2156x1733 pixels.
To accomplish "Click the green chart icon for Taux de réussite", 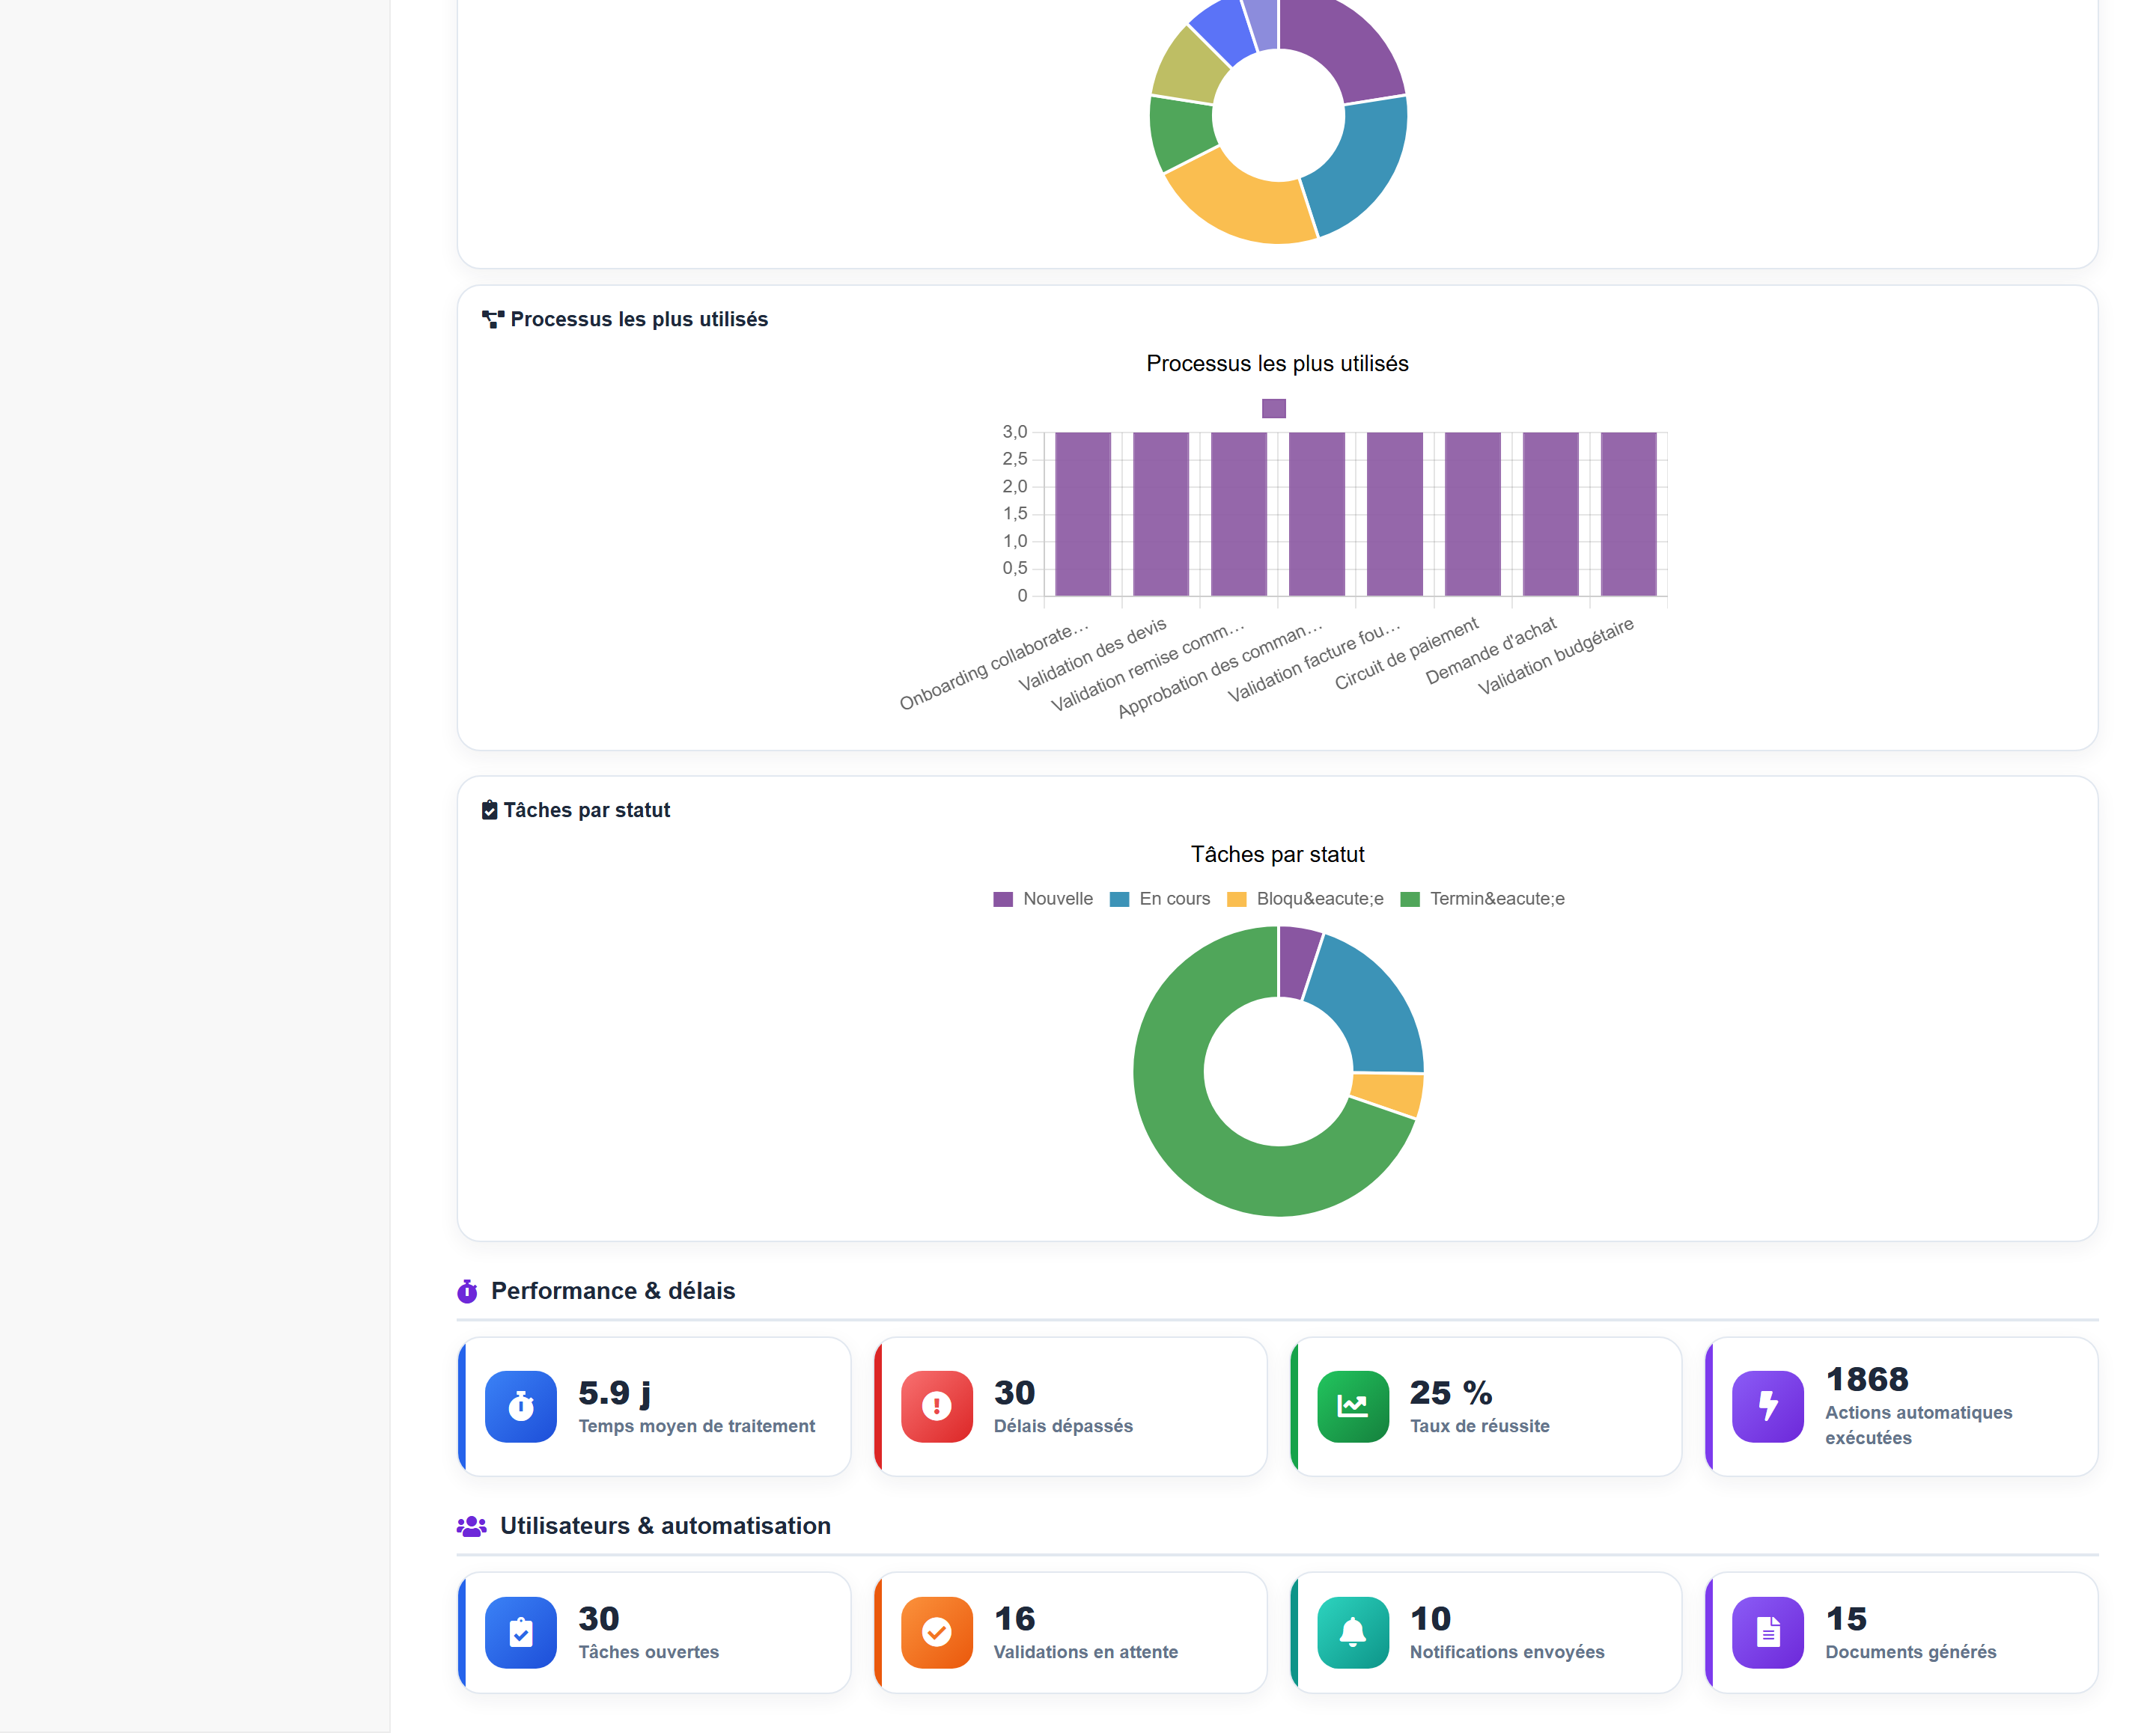I will [x=1352, y=1406].
